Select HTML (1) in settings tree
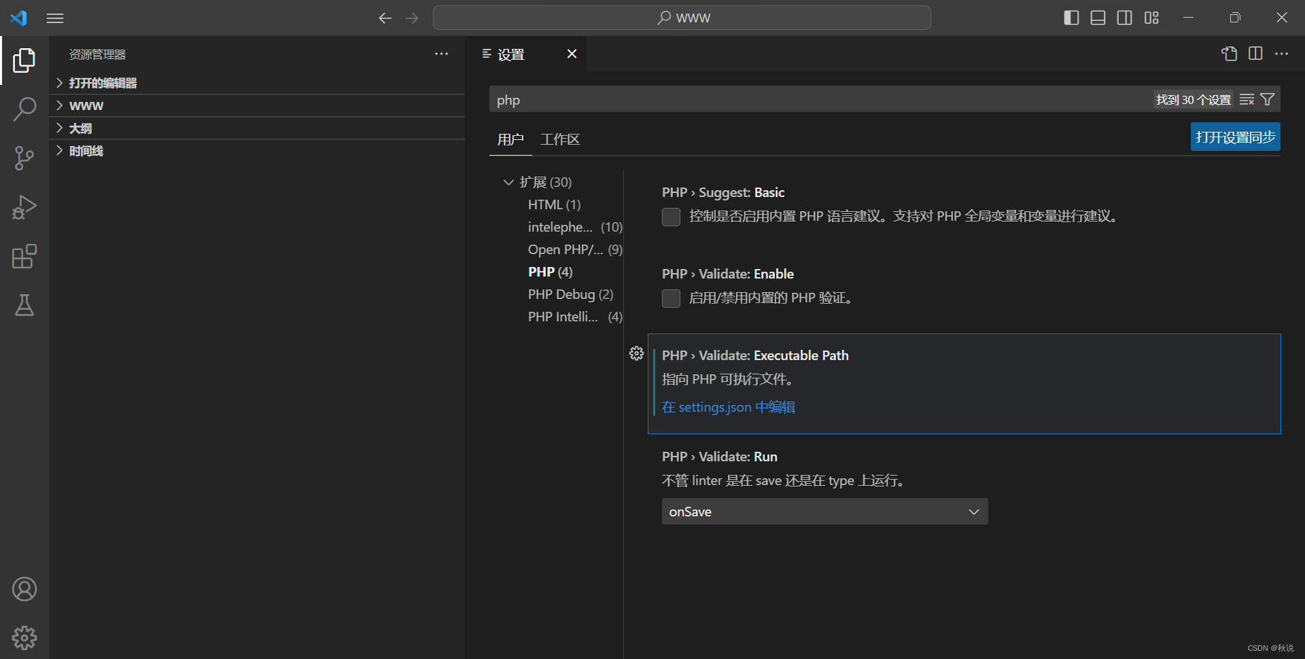This screenshot has width=1305, height=659. (555, 204)
